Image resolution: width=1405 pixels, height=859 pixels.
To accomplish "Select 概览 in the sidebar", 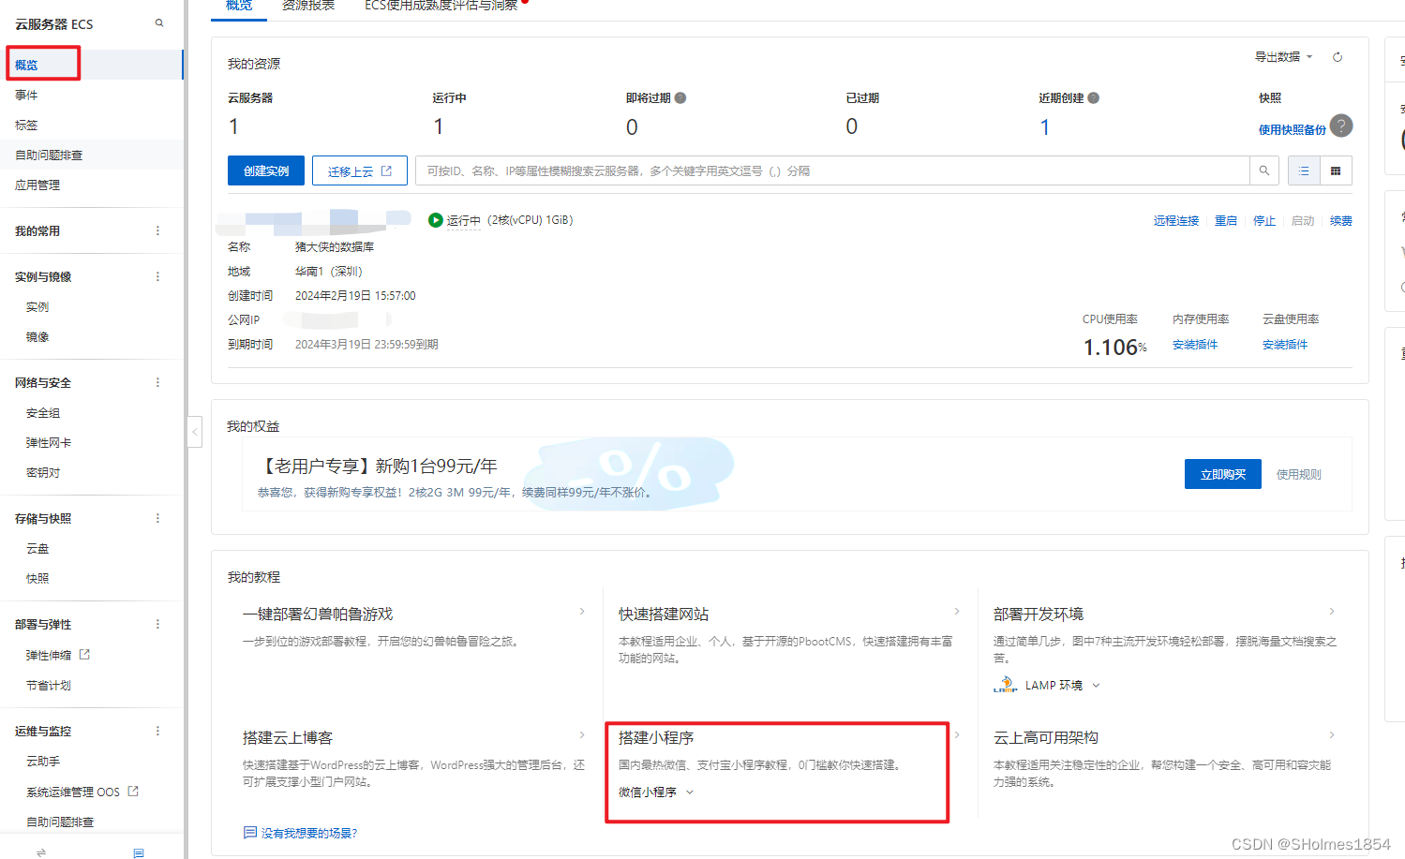I will coord(26,65).
